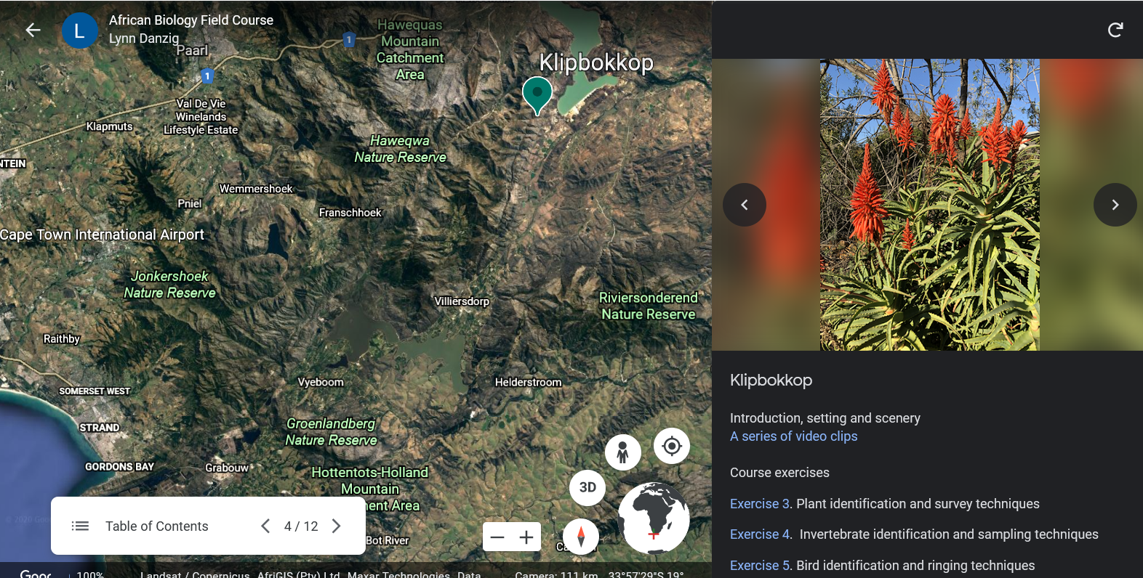The image size is (1143, 578).
Task: Zoom out with the minus button
Action: (497, 537)
